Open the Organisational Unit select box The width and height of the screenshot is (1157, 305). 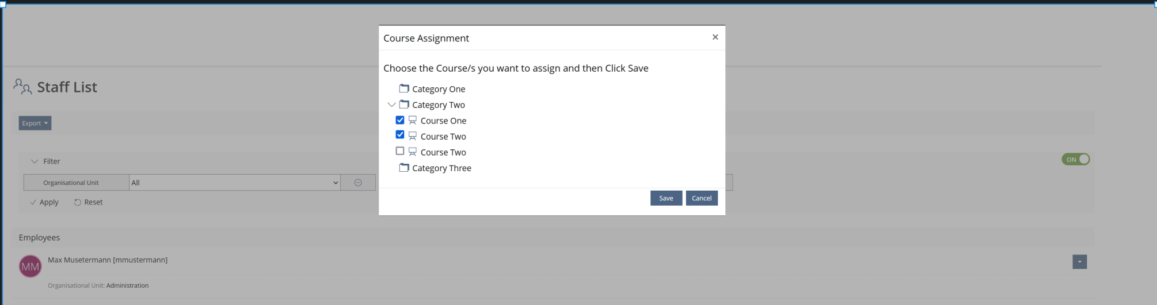[x=235, y=183]
